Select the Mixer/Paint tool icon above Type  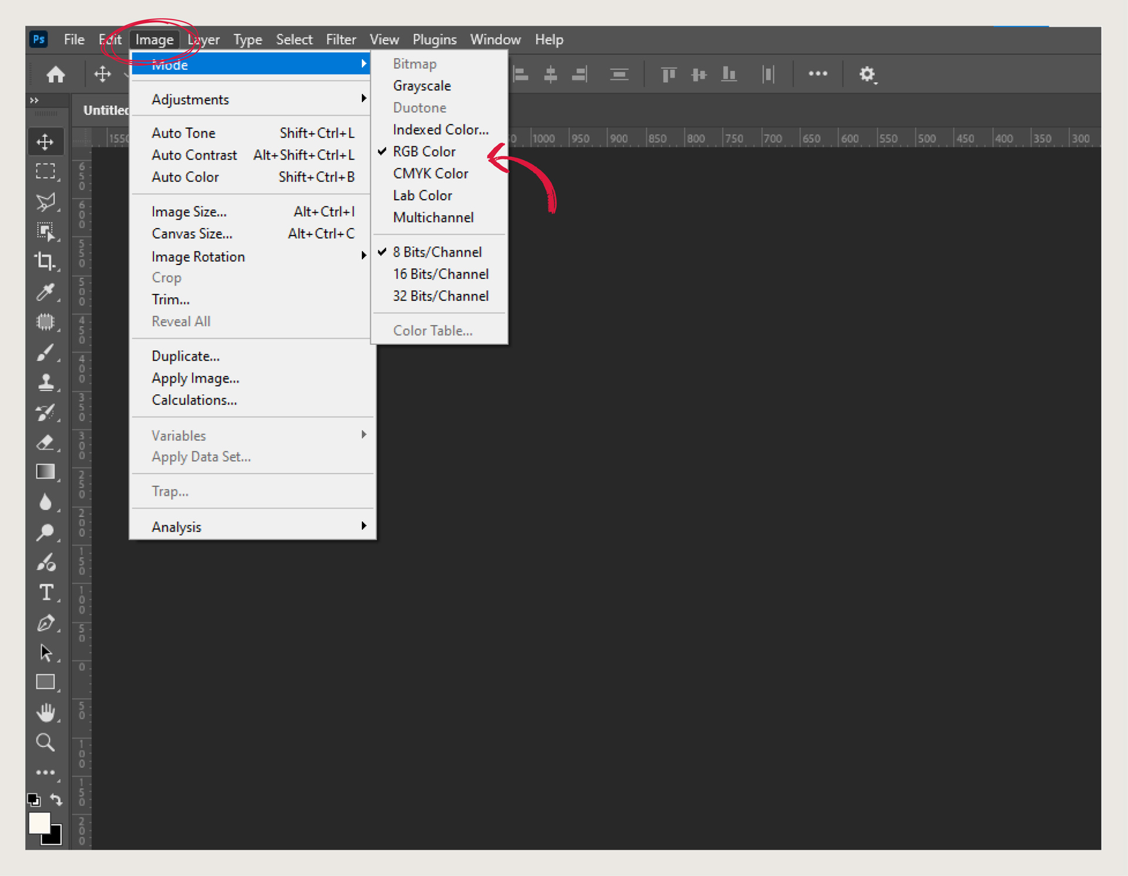coord(45,562)
